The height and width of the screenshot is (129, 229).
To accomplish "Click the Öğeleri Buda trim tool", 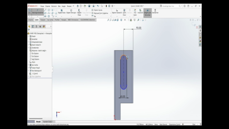I will (x=62, y=11).
